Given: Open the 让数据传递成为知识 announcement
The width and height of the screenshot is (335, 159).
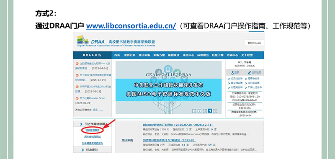Looking at the screenshot, I should (x=93, y=66).
